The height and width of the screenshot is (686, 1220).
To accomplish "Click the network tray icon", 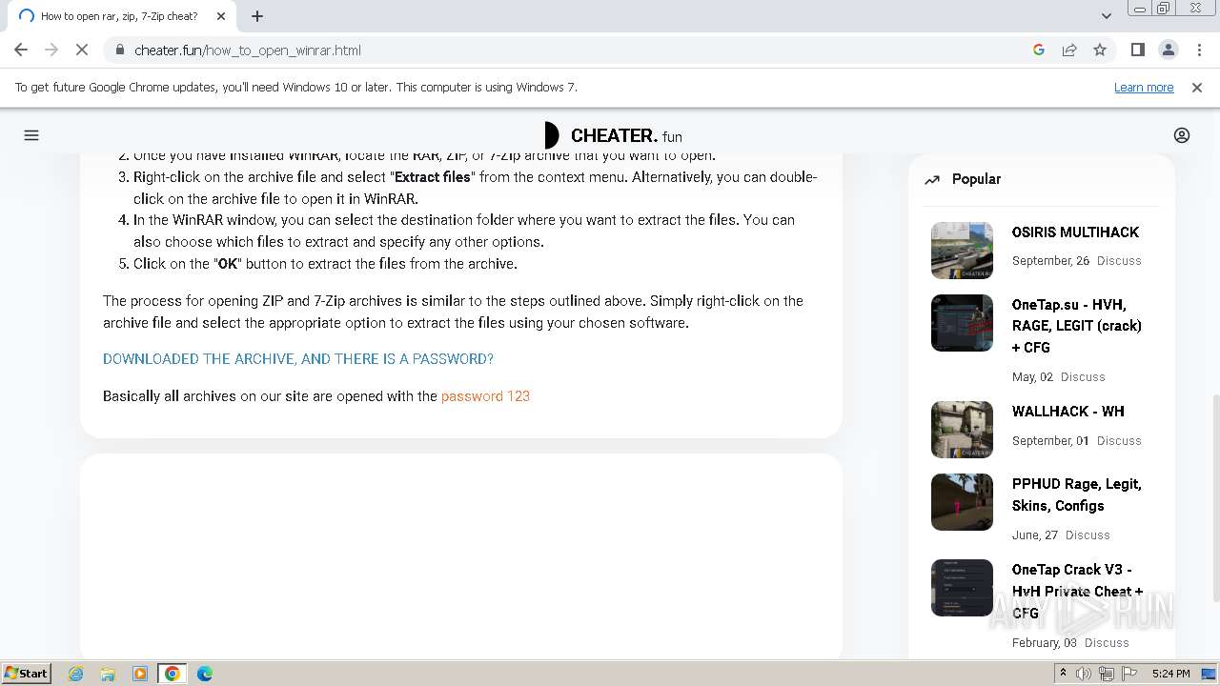I will pos(1107,674).
